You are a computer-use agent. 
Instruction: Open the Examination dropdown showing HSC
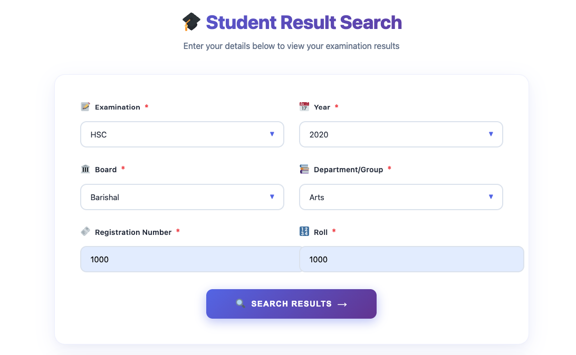182,134
